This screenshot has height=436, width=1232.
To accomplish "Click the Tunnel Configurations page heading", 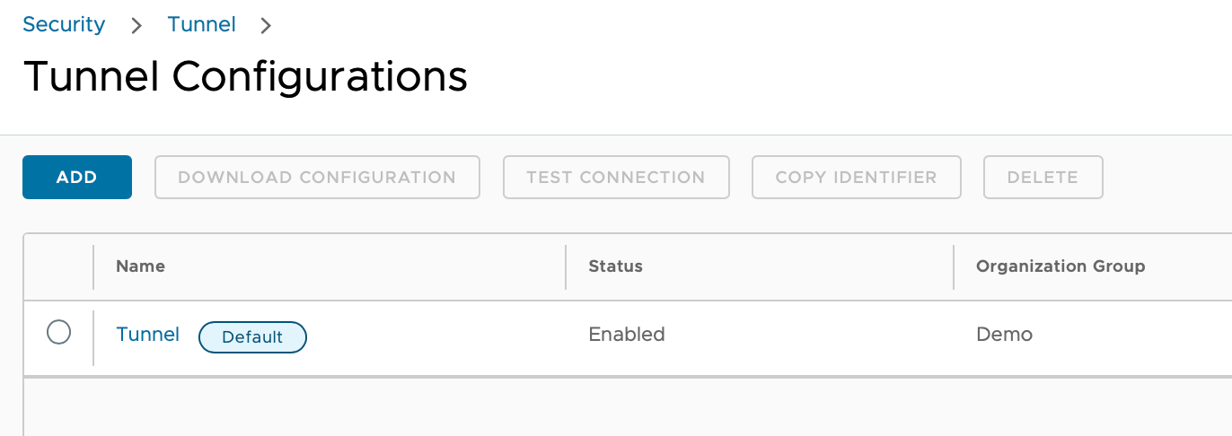I will [x=245, y=76].
